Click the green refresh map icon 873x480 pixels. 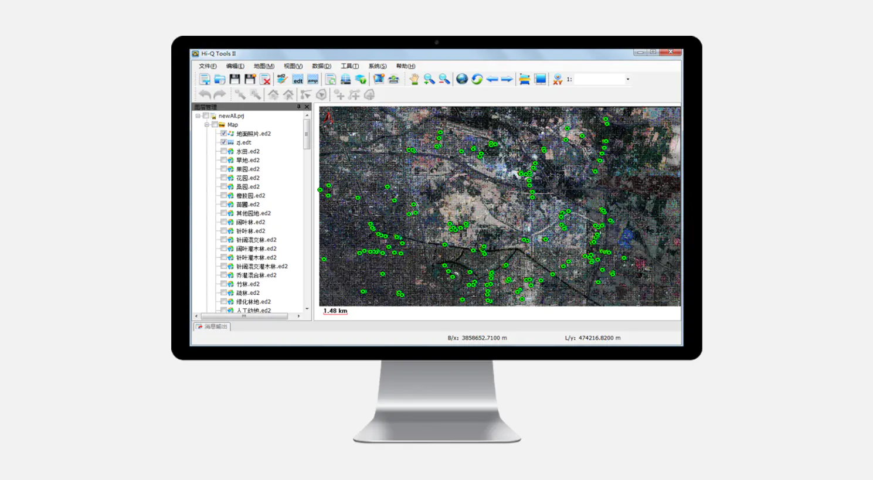[x=477, y=79]
